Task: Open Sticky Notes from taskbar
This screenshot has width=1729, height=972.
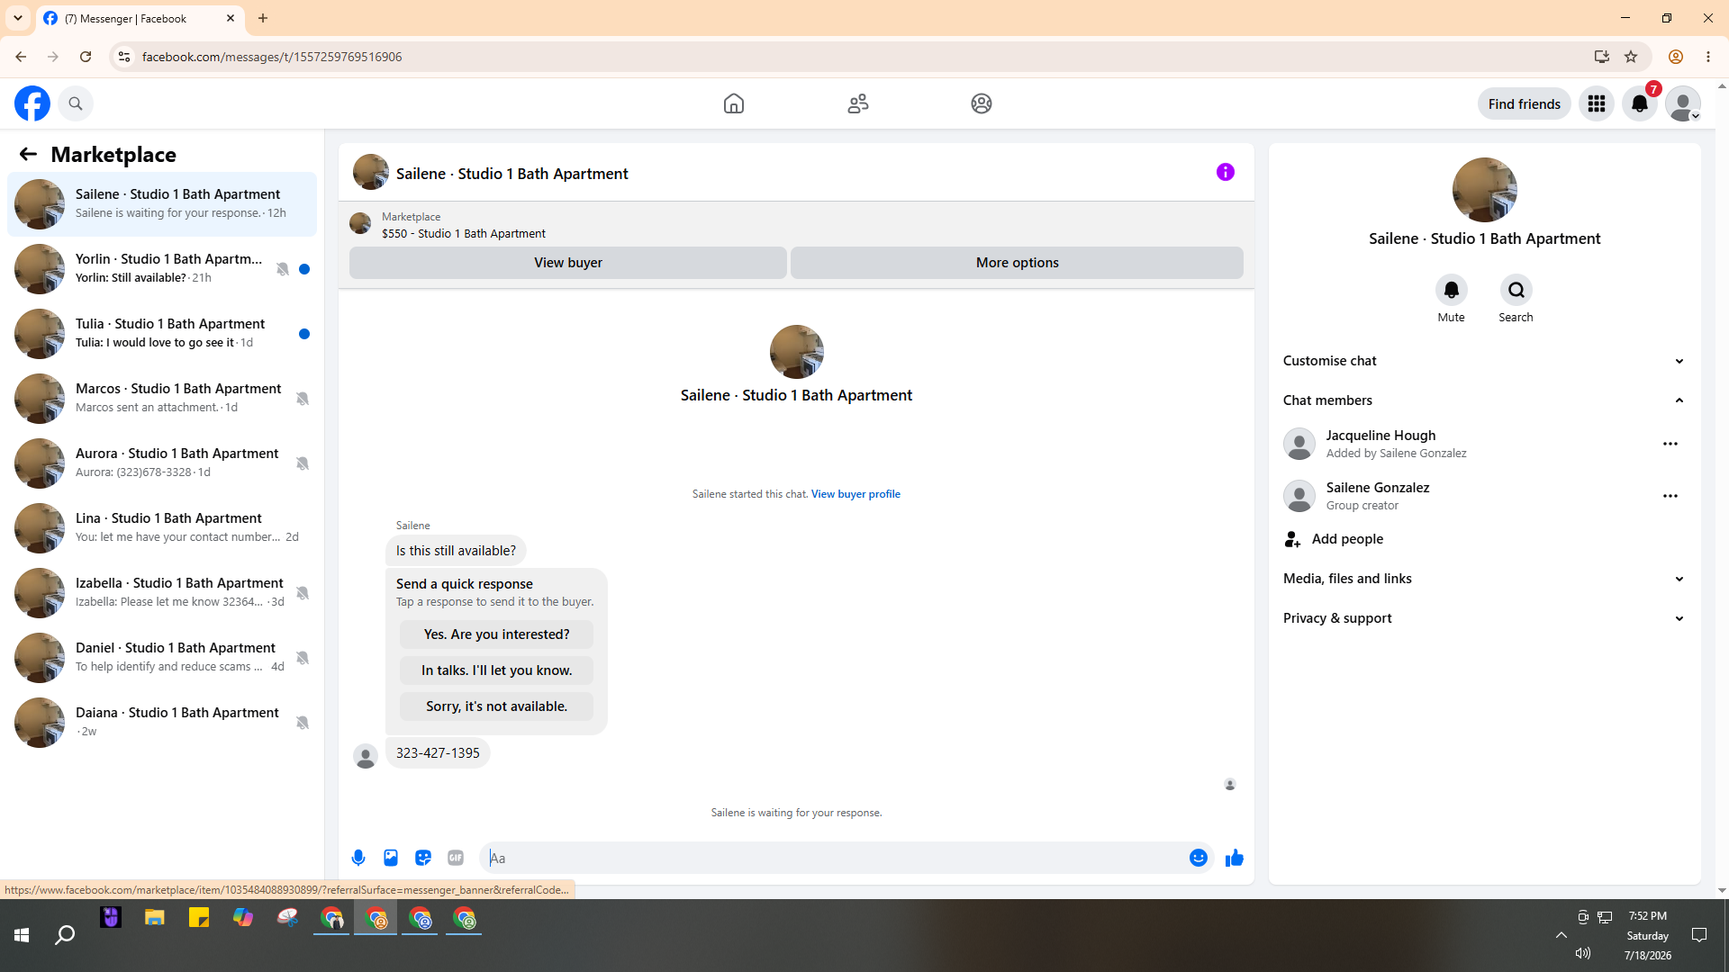Action: tap(199, 918)
